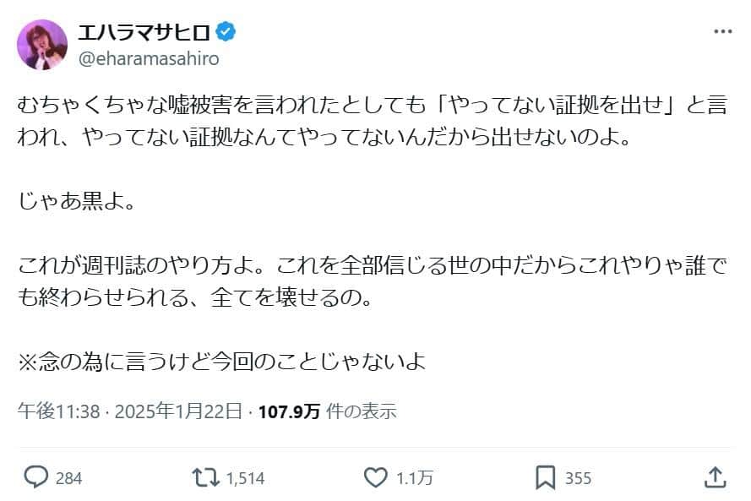Image resolution: width=751 pixels, height=501 pixels.
Task: Open the エハラマサヒロ profile picture
Action: 42,44
